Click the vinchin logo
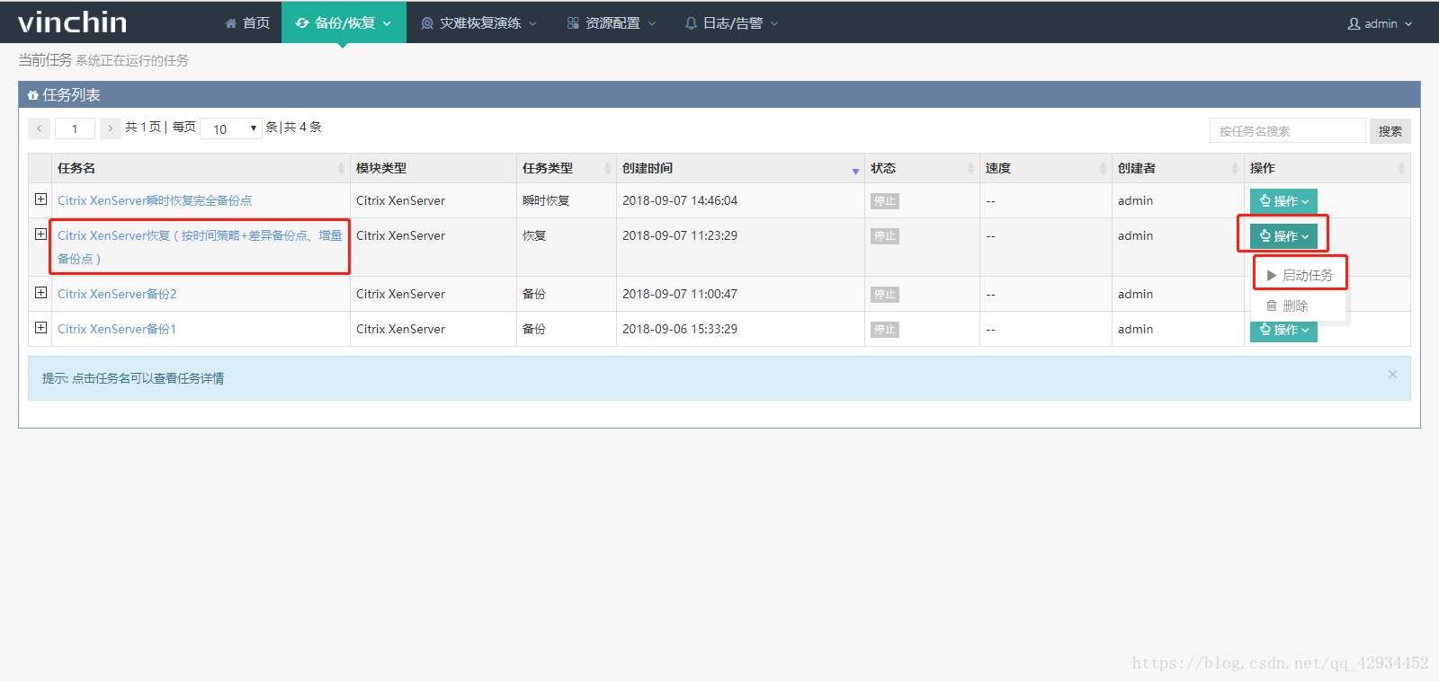This screenshot has height=681, width=1439. (72, 22)
